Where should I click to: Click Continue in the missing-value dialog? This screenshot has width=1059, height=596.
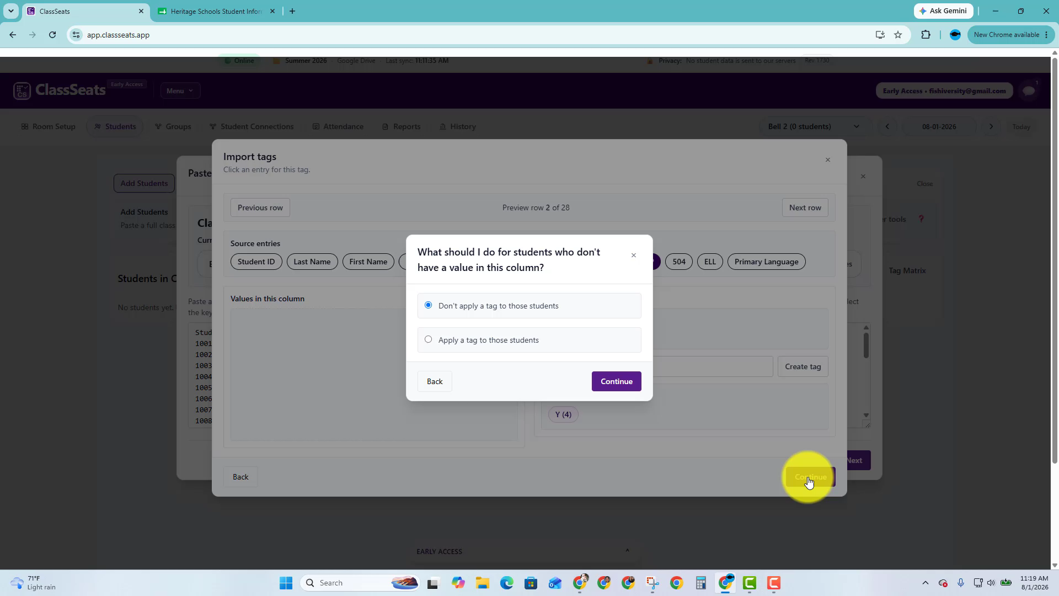[616, 381]
